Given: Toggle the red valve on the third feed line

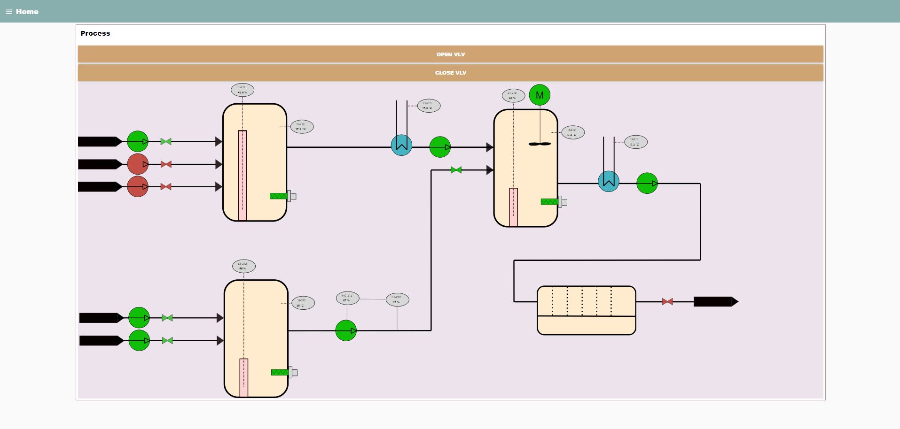Looking at the screenshot, I should [x=166, y=187].
